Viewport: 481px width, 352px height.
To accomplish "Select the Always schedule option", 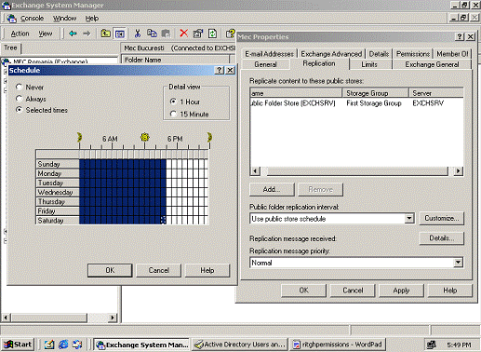I will pos(20,99).
